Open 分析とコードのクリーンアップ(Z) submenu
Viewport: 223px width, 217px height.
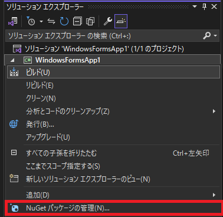click(x=113, y=111)
